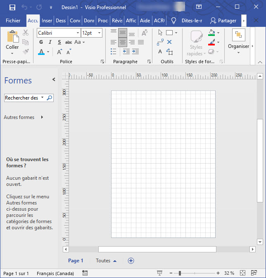The image size is (266, 278).
Task: Zoom out with the minus button
Action: (x=171, y=273)
